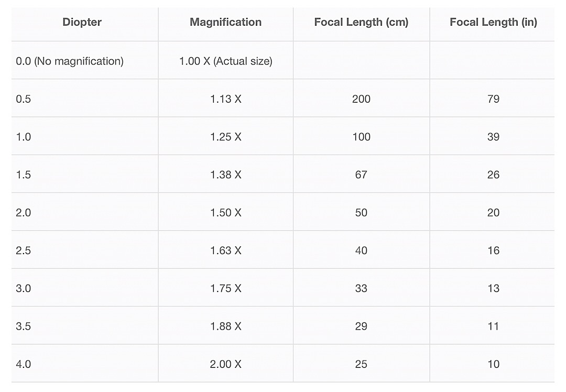
Task: Click the 1.00 X (Actual size) cell
Action: (x=225, y=61)
